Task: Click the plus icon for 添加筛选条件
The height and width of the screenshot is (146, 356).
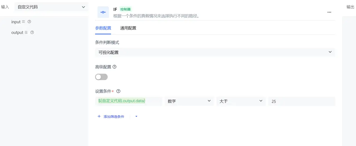Action: (99, 117)
